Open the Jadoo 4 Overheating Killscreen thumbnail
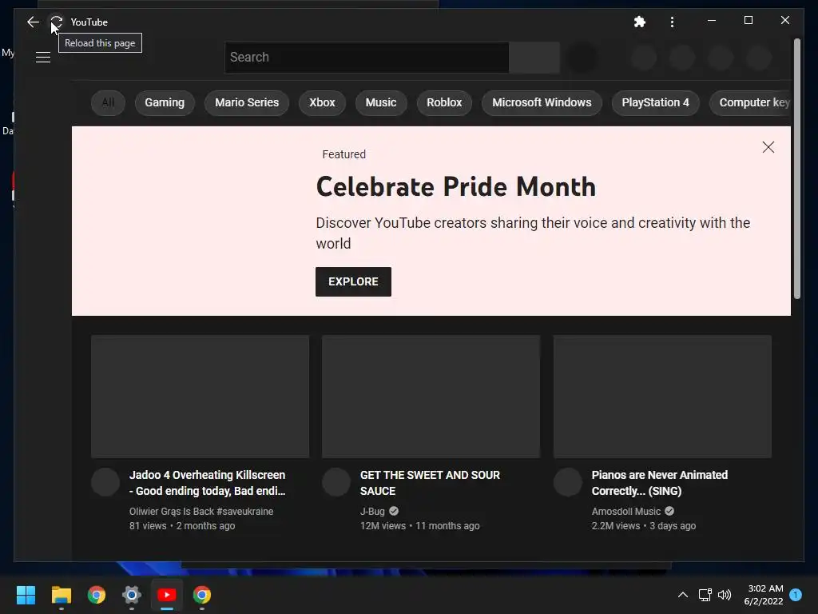Image resolution: width=818 pixels, height=614 pixels. pos(200,397)
